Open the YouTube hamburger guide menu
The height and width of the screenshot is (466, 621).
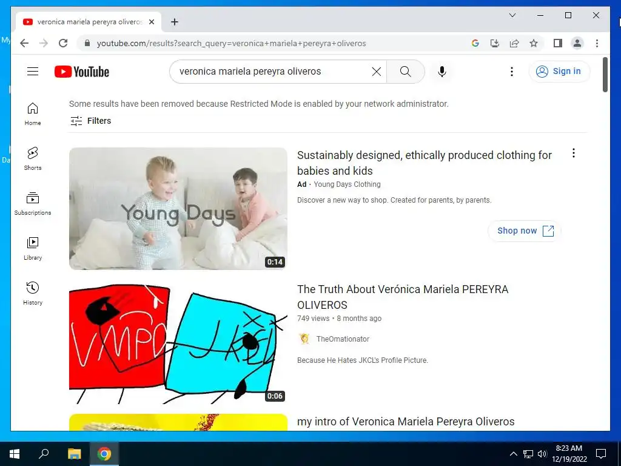click(33, 72)
